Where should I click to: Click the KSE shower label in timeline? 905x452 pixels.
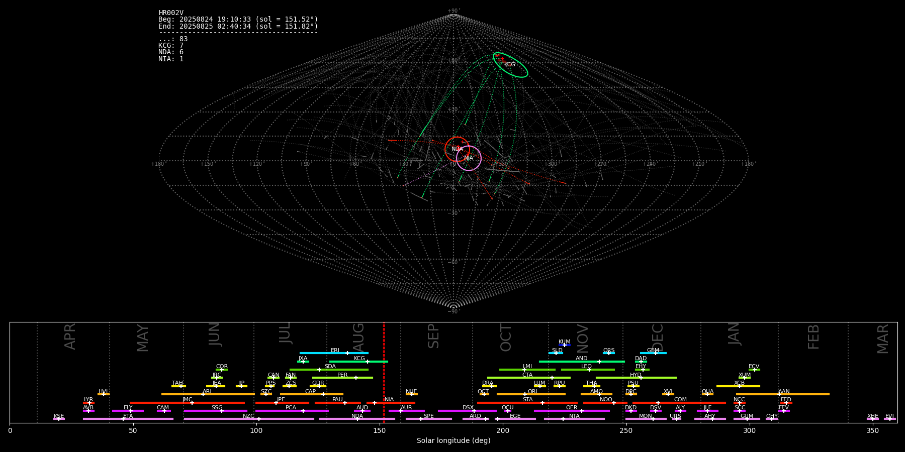click(59, 416)
